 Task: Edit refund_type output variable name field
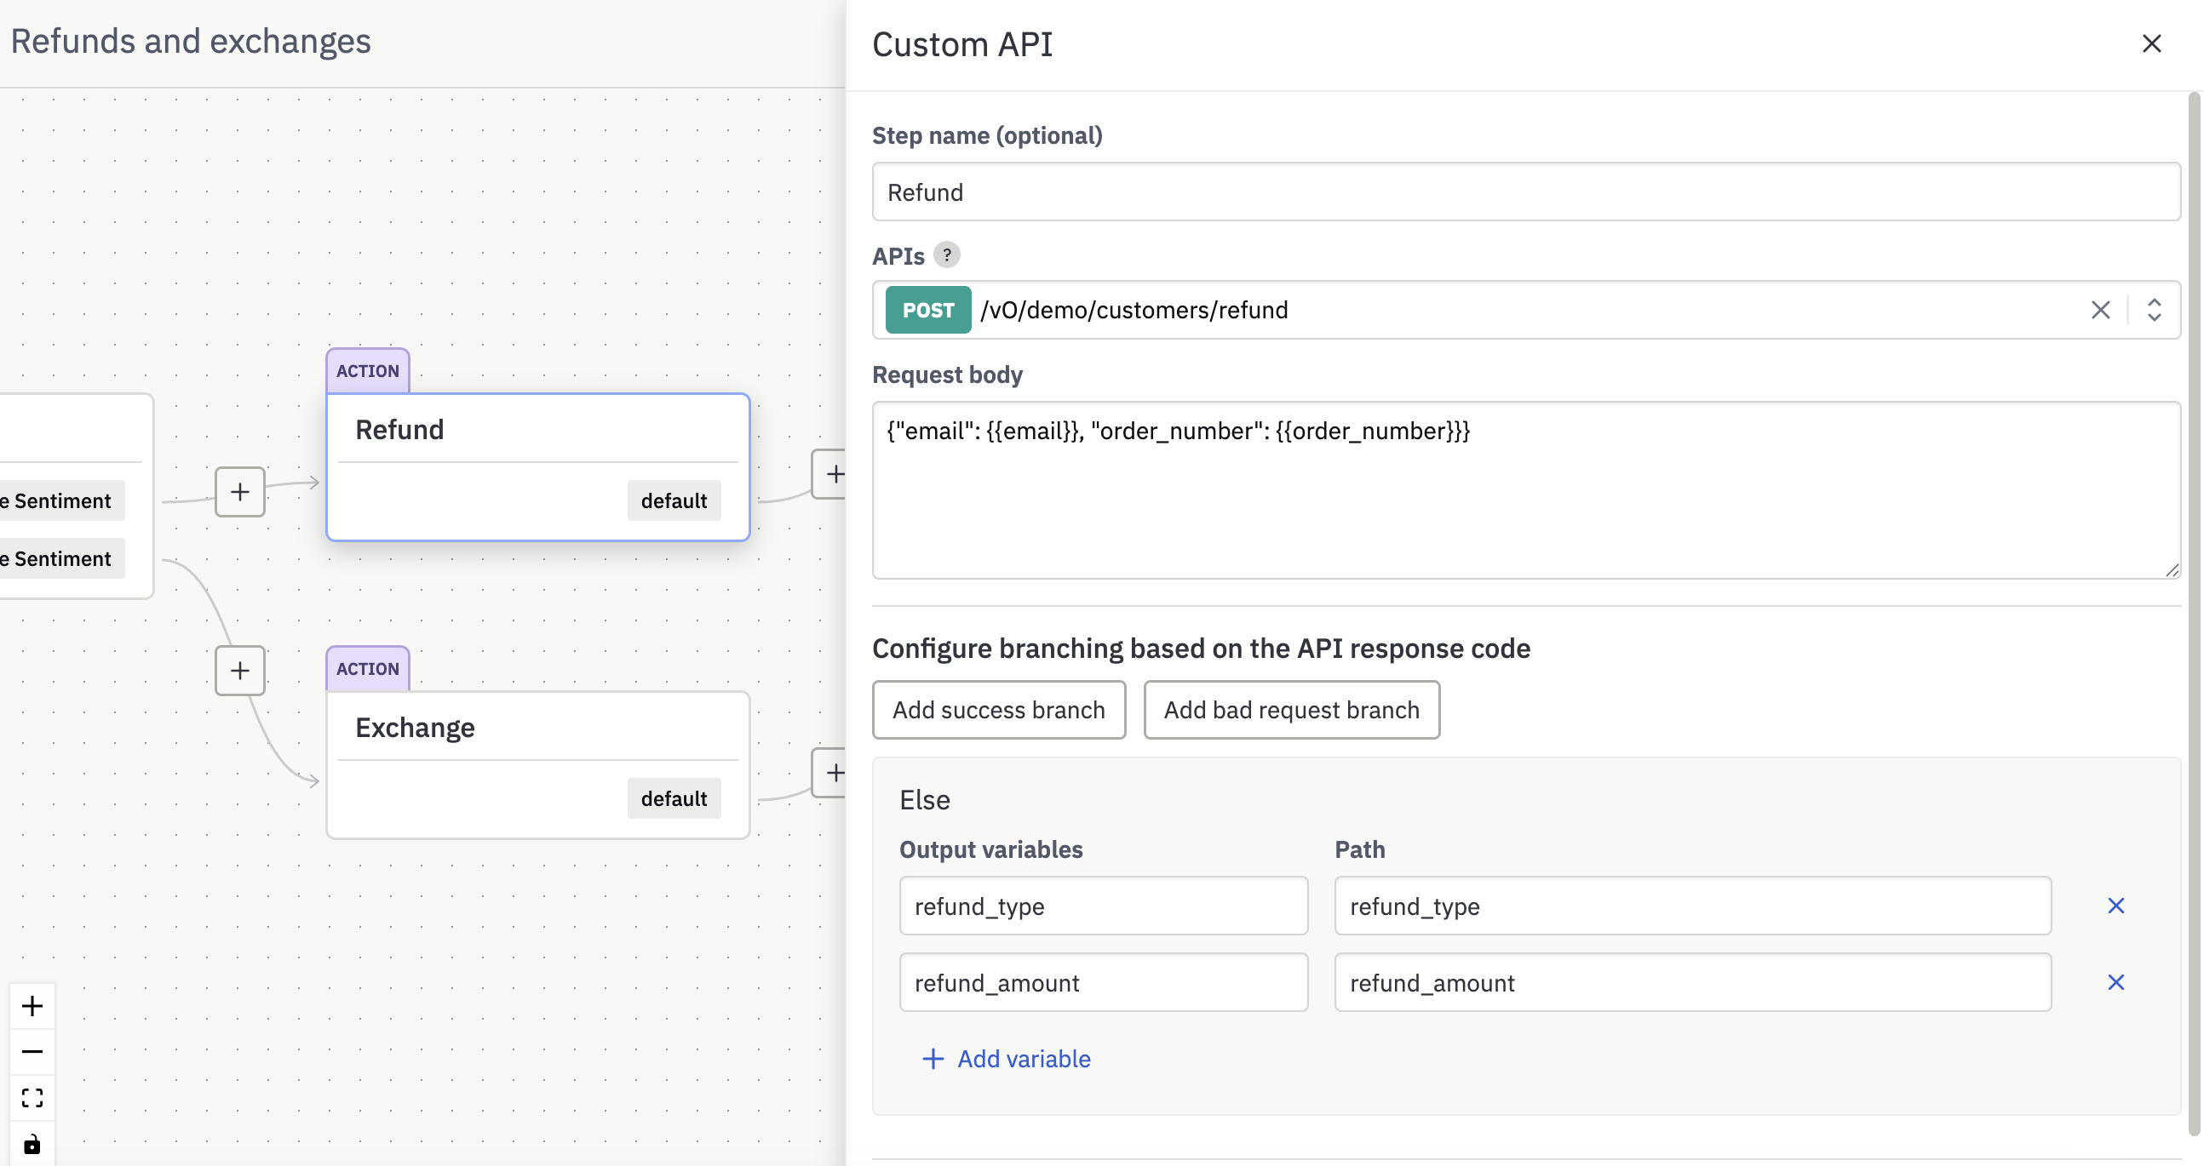1103,906
